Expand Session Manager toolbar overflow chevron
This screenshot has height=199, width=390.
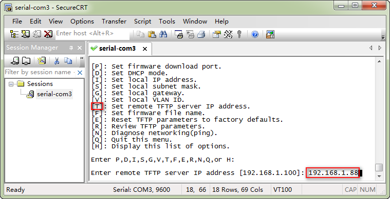click(x=82, y=58)
